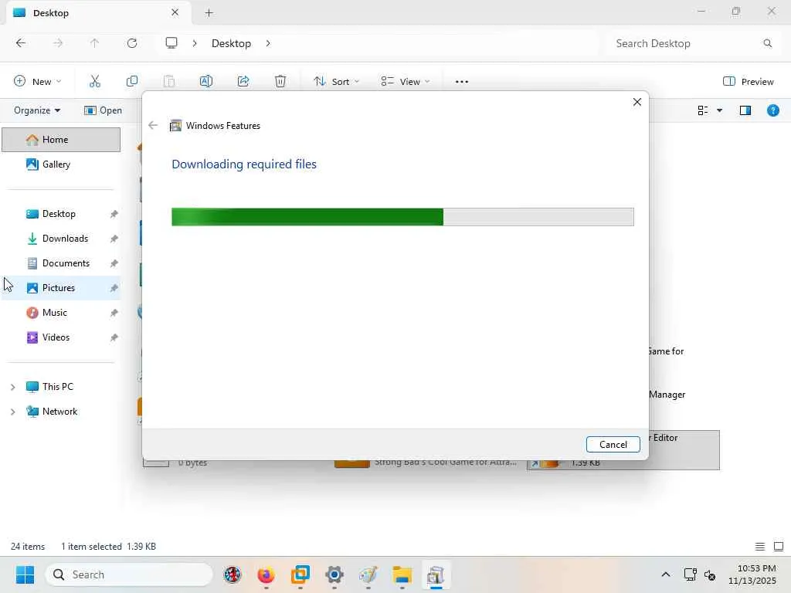
Task: Switch to details view in status bar
Action: (760, 546)
